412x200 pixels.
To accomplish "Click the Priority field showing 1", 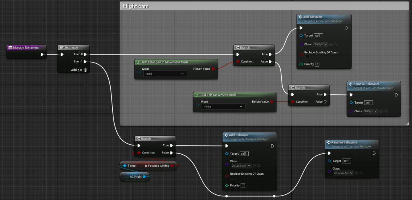I will pos(243,186).
